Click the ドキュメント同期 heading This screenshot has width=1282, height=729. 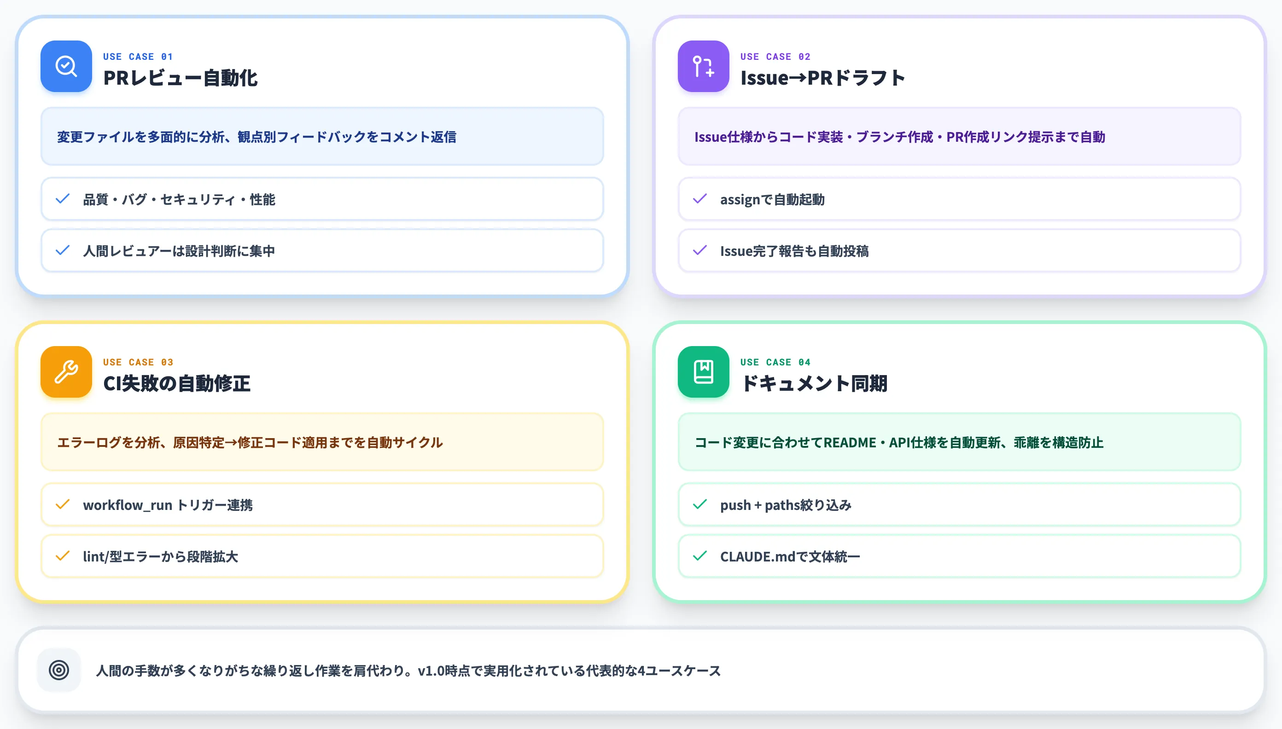pyautogui.click(x=814, y=383)
